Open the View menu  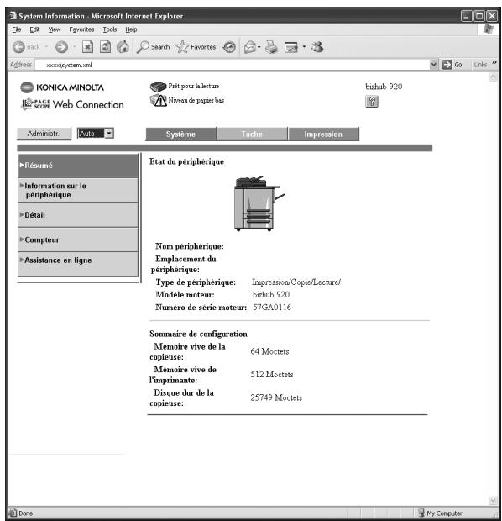55,29
